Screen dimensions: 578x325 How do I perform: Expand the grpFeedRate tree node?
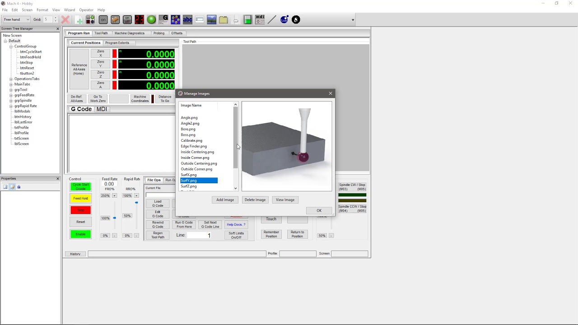tap(11, 95)
